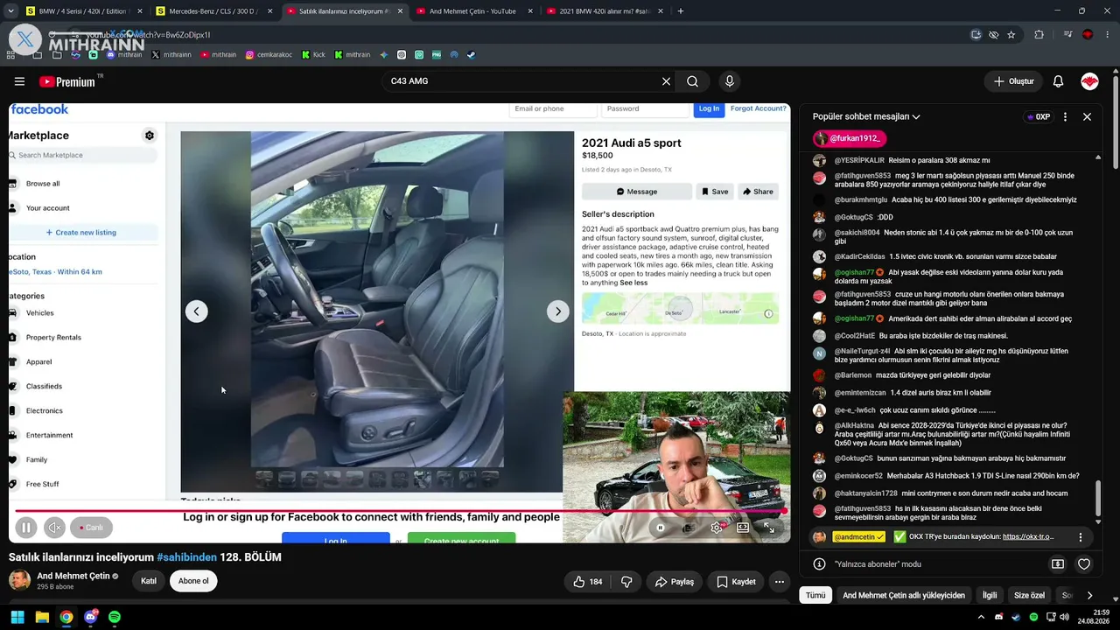Screen dimensions: 1120x630
Task: Expand Popüler sohbet mesajları chat dropdown
Action: (866, 116)
